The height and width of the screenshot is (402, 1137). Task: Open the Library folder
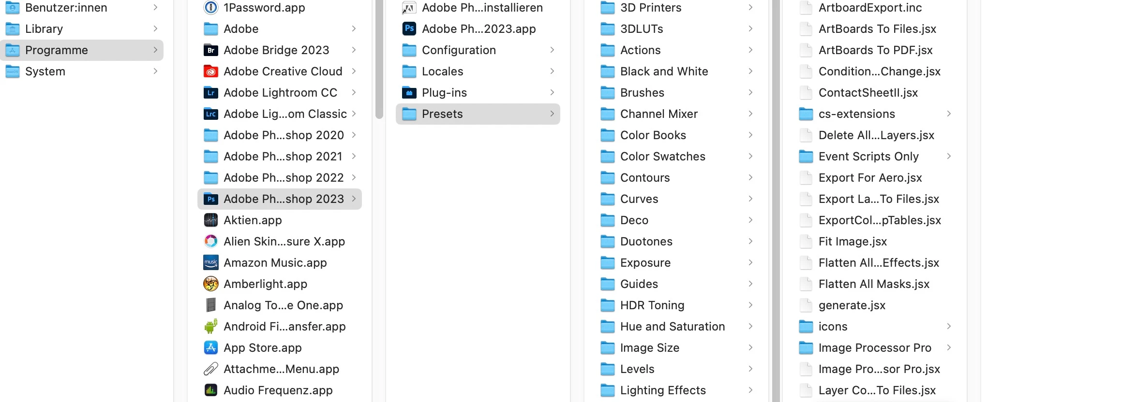tap(82, 29)
